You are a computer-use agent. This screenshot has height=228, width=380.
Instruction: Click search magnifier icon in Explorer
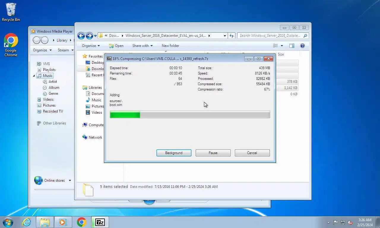click(x=305, y=36)
